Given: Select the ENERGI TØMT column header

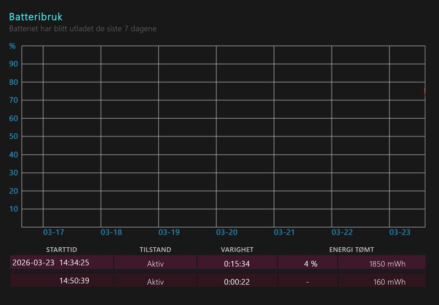Looking at the screenshot, I should [x=352, y=250].
